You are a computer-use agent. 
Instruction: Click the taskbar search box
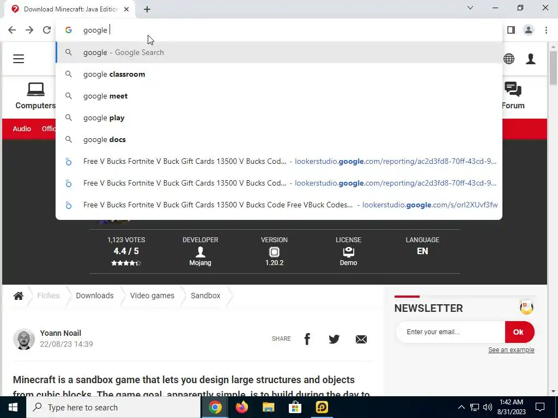[113, 407]
